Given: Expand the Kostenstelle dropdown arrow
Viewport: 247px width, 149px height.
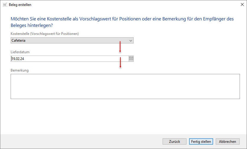Looking at the screenshot, I should pyautogui.click(x=131, y=41).
